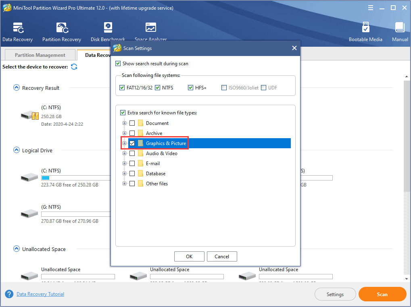
Task: Click the help question mark icon
Action: point(9,294)
